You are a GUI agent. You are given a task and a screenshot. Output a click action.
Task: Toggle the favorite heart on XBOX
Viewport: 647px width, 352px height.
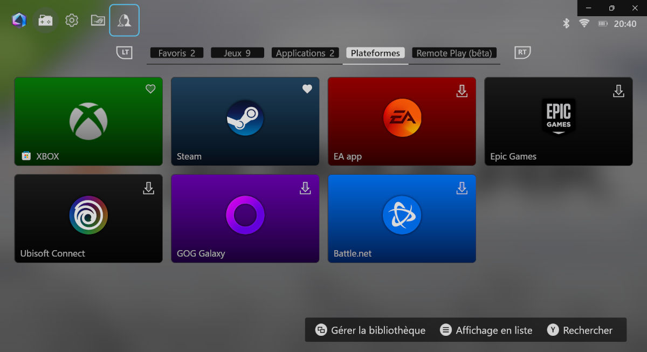click(x=150, y=89)
